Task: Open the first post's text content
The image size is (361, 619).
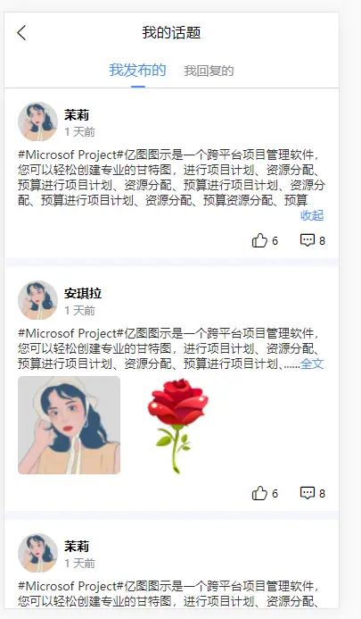Action: (171, 177)
